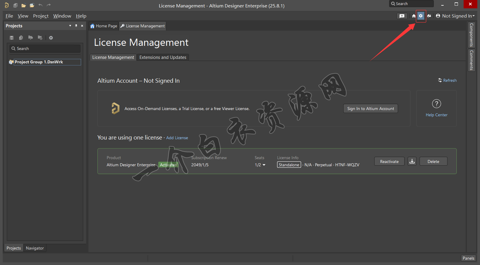The height and width of the screenshot is (265, 480).
Task: Click the Save All icon in title bar
Action: click(x=15, y=5)
